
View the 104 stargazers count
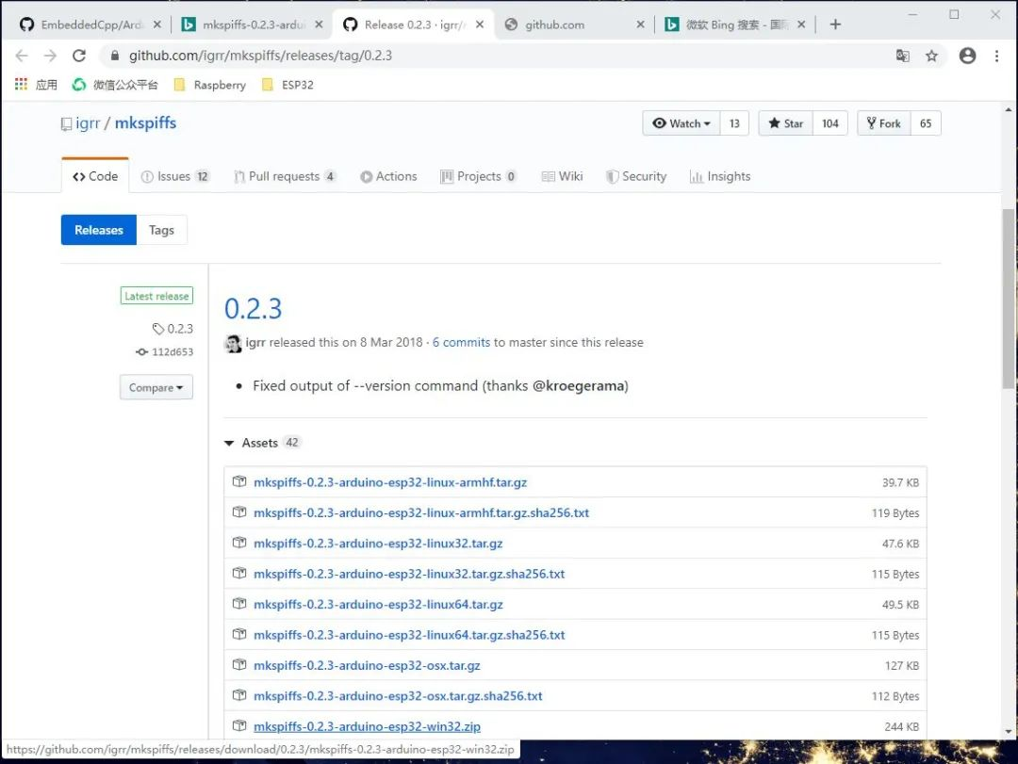(x=830, y=123)
